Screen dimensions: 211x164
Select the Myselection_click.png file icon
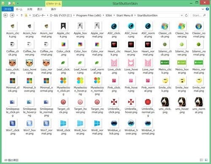click(63, 81)
